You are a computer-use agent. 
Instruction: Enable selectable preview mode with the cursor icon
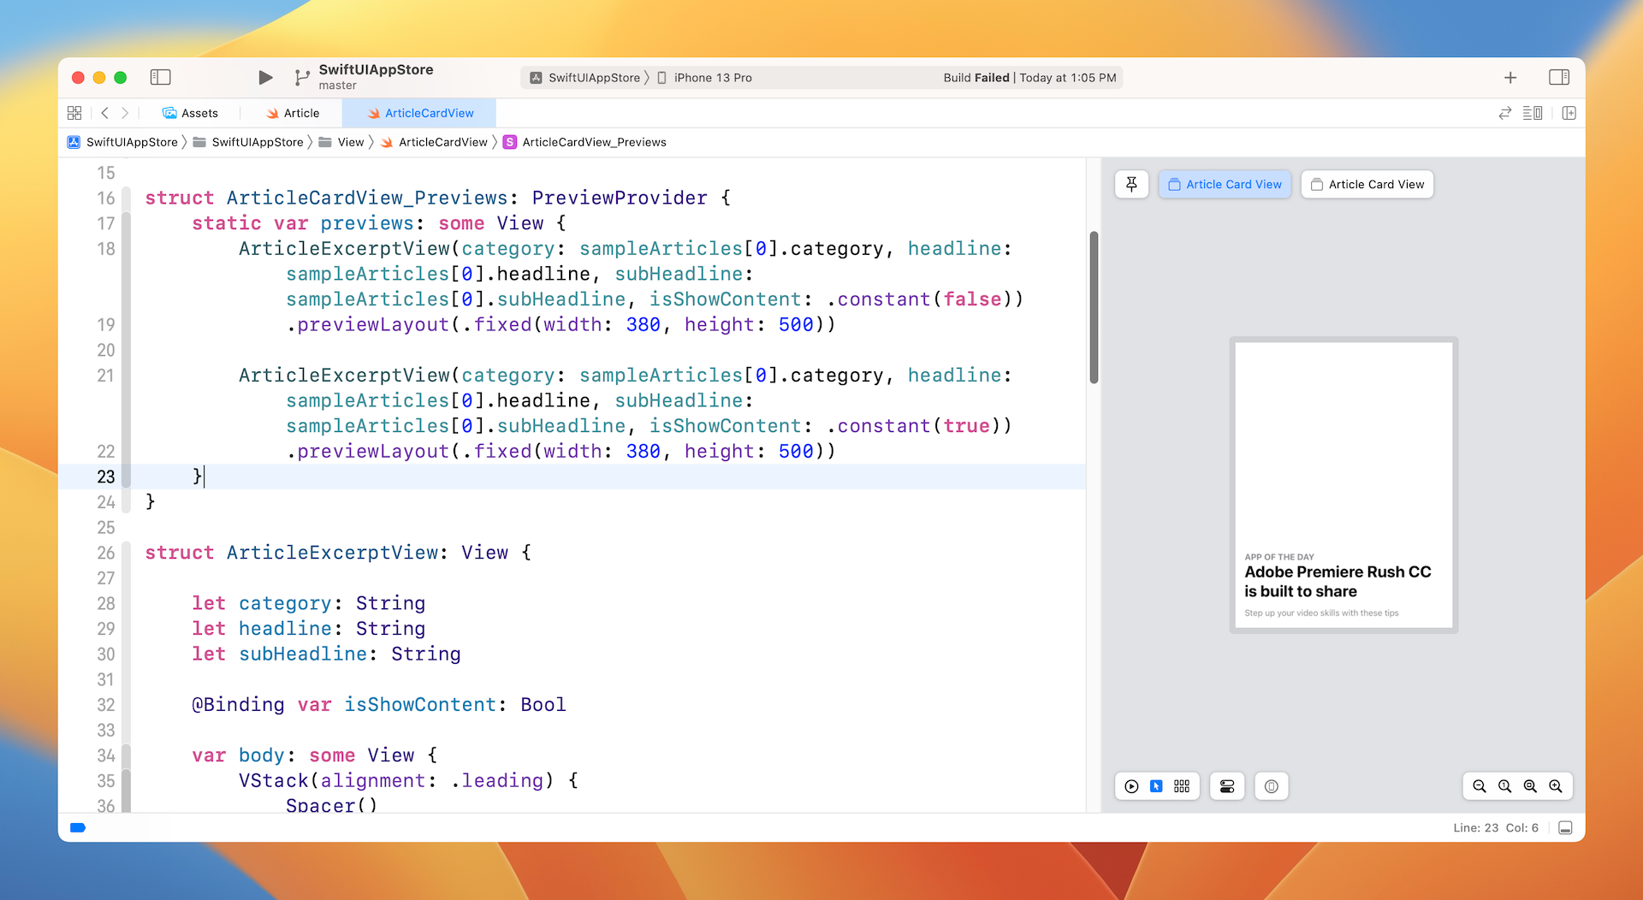point(1157,786)
